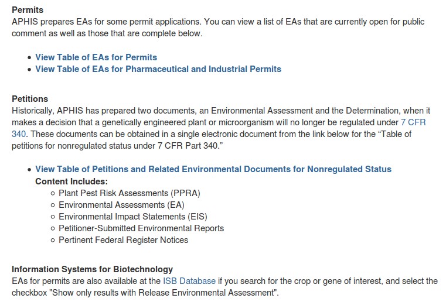Click the Information Systems for Biotechnology heading
This screenshot has height=305, width=446.
92,269
